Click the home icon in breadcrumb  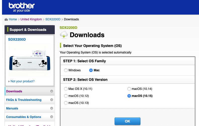coord(6,19)
